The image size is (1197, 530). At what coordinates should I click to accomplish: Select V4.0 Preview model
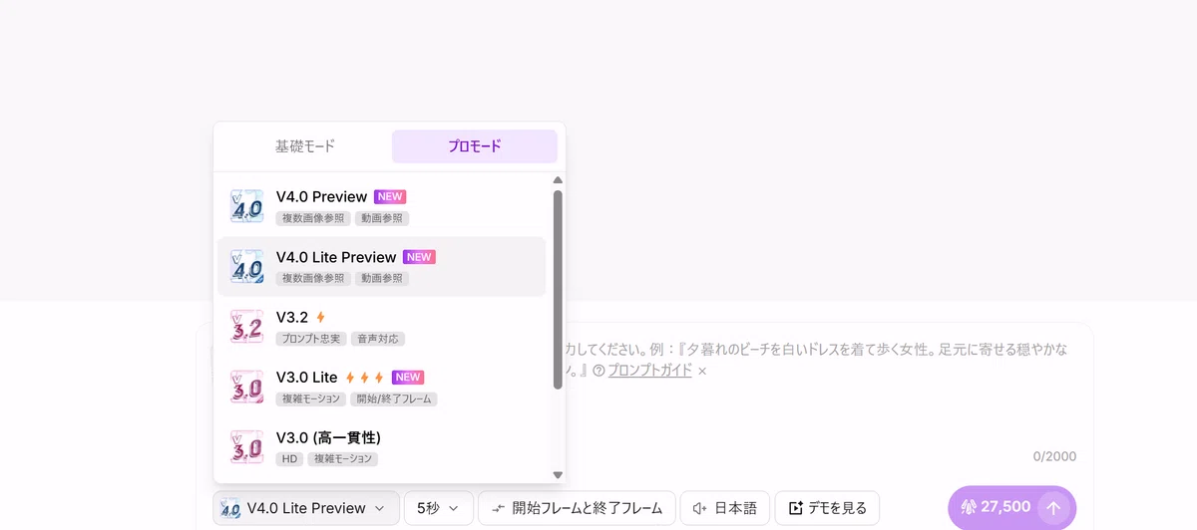(x=381, y=207)
